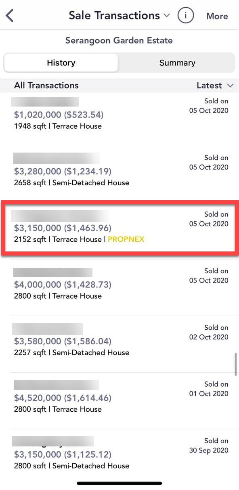
Task: Open the $4,520,000 Terrace House transaction
Action: (119, 400)
